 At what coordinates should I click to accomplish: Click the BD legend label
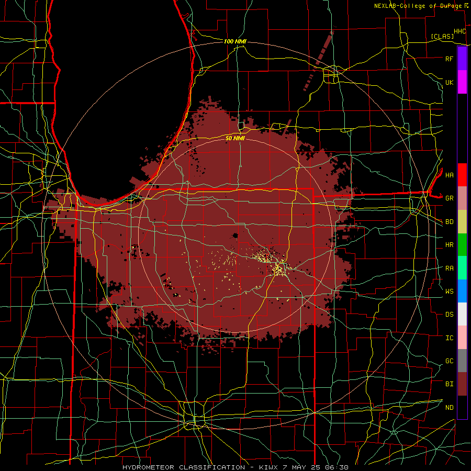450,222
